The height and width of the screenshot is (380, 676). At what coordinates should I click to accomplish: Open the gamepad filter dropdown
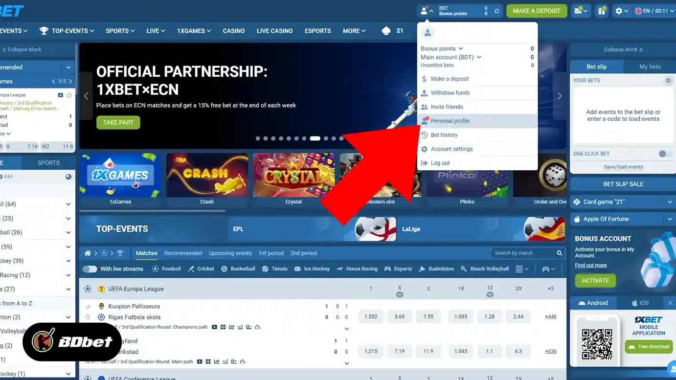click(x=549, y=269)
